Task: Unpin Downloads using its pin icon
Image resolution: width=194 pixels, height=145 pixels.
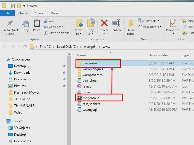Action: [64, 73]
